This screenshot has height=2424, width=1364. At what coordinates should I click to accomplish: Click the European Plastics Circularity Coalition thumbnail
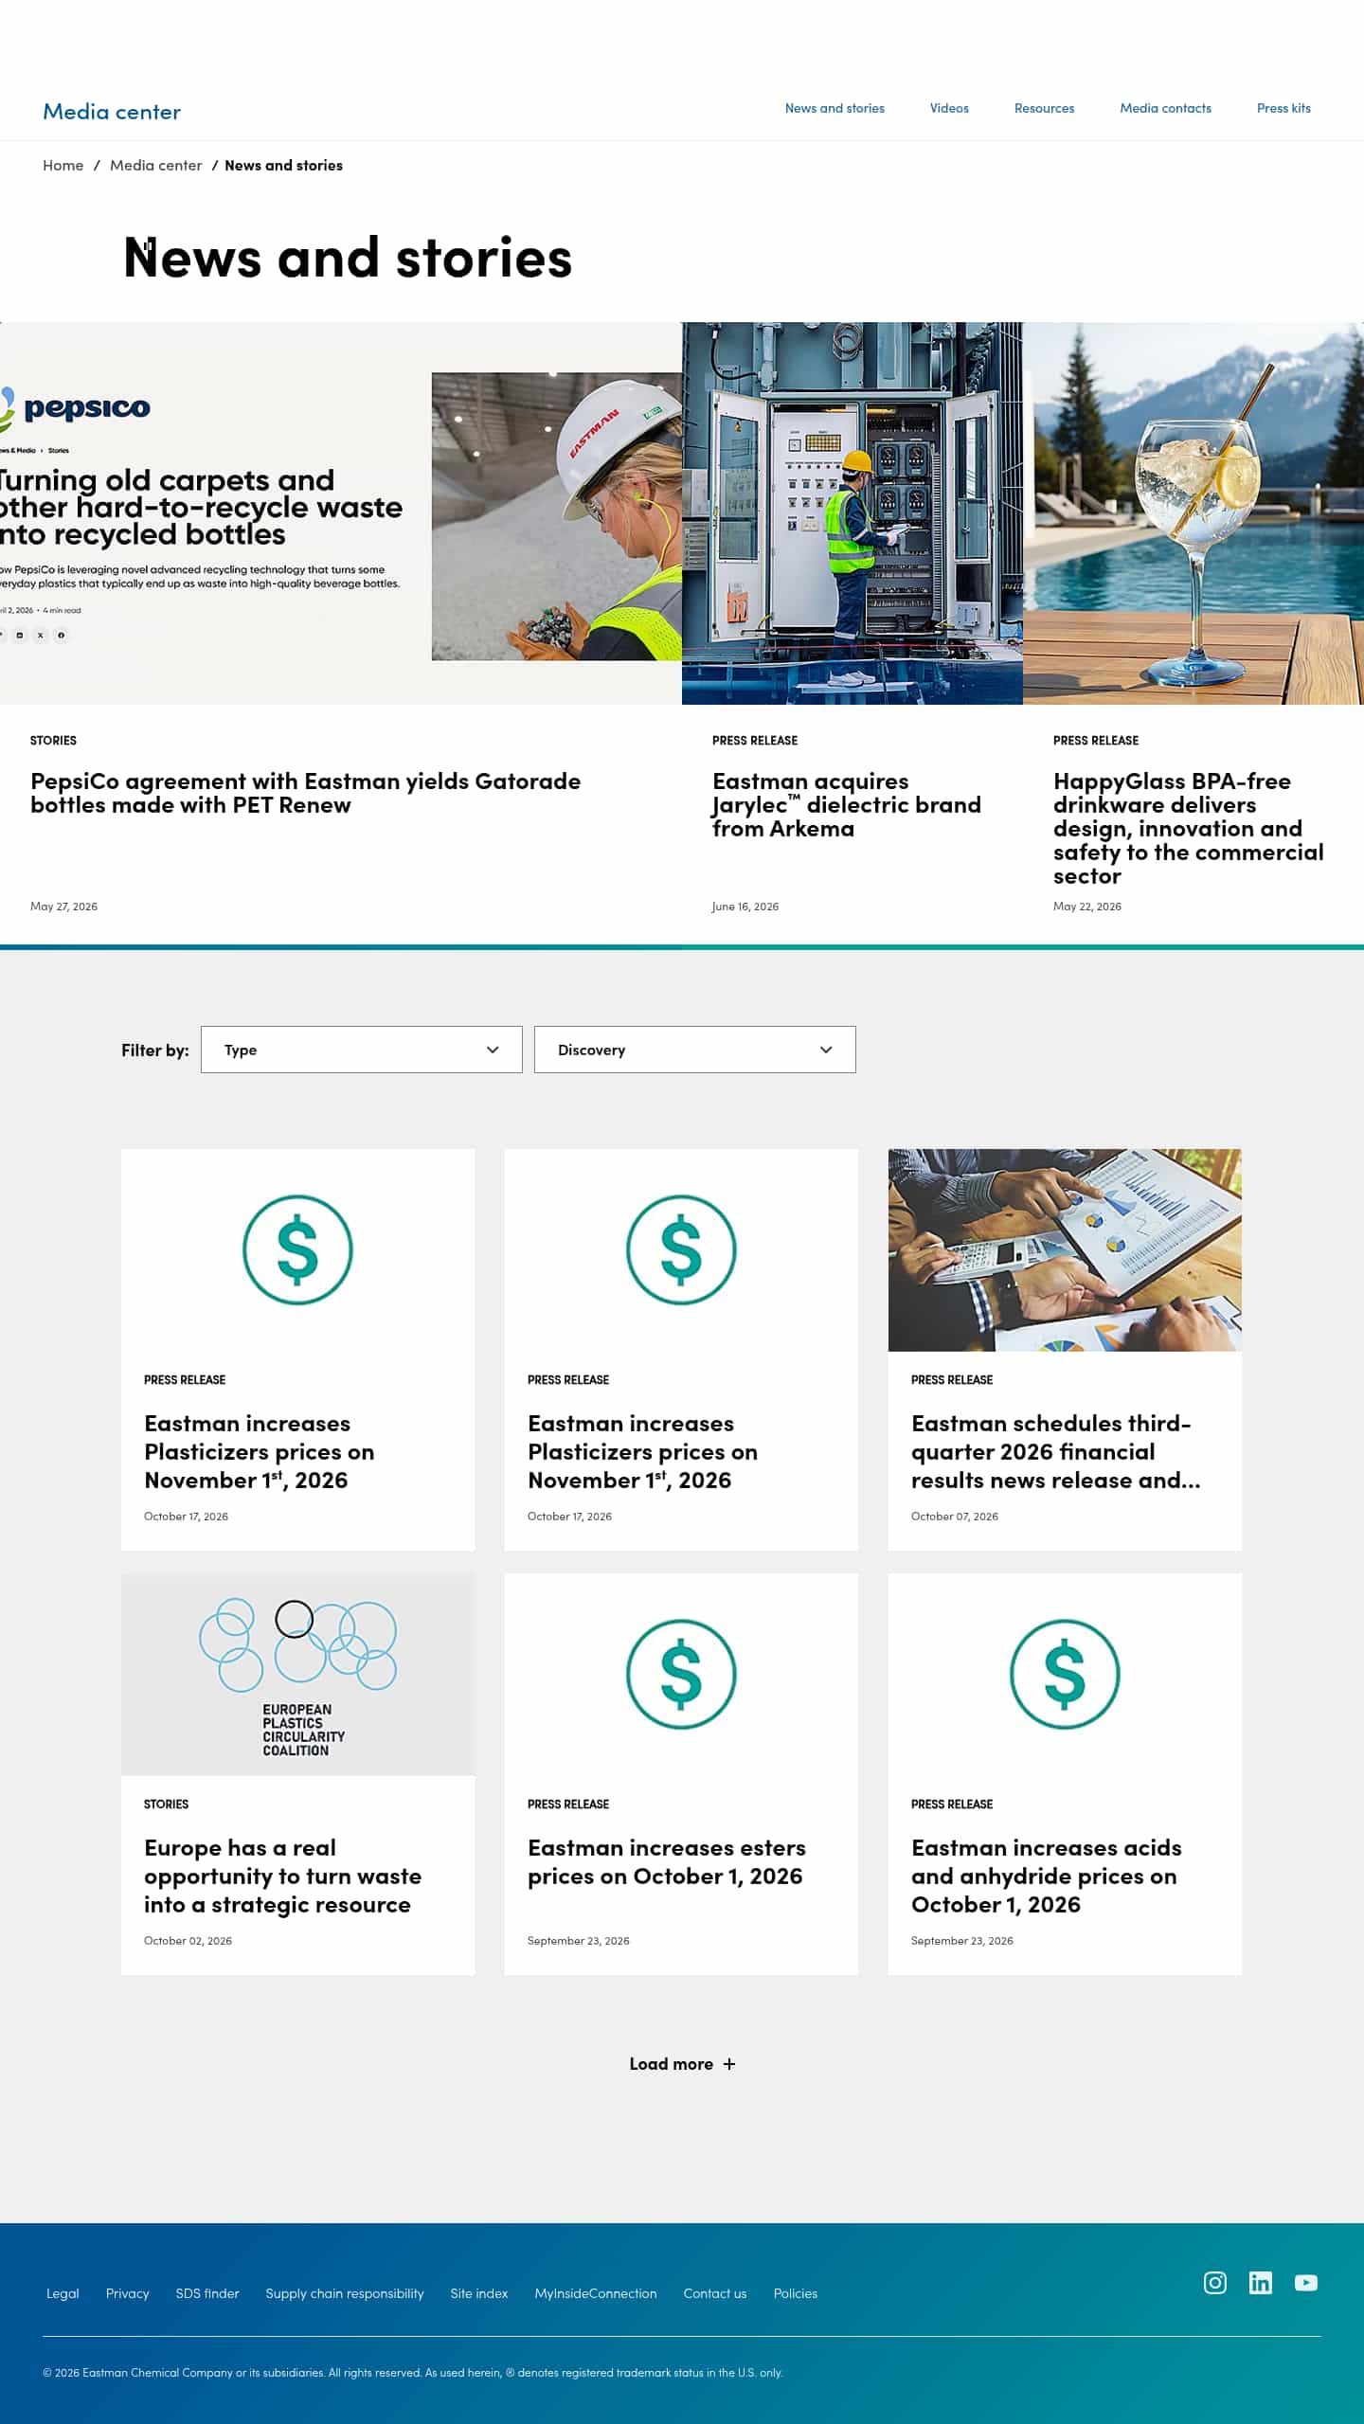click(297, 1675)
